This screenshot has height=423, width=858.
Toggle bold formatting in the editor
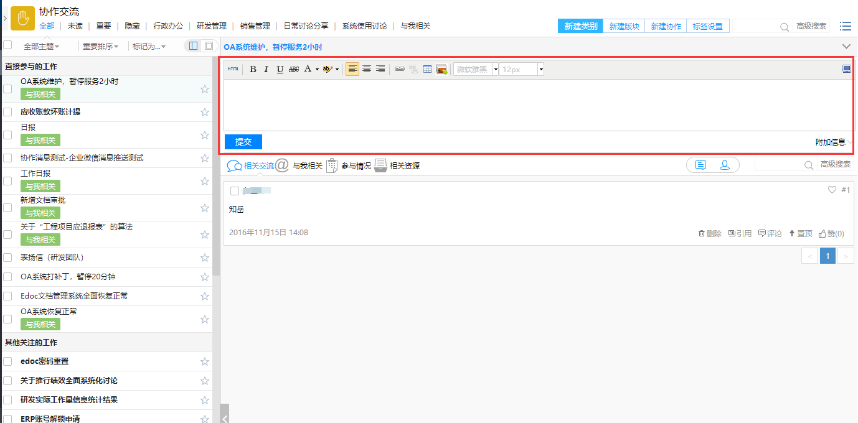coord(253,69)
